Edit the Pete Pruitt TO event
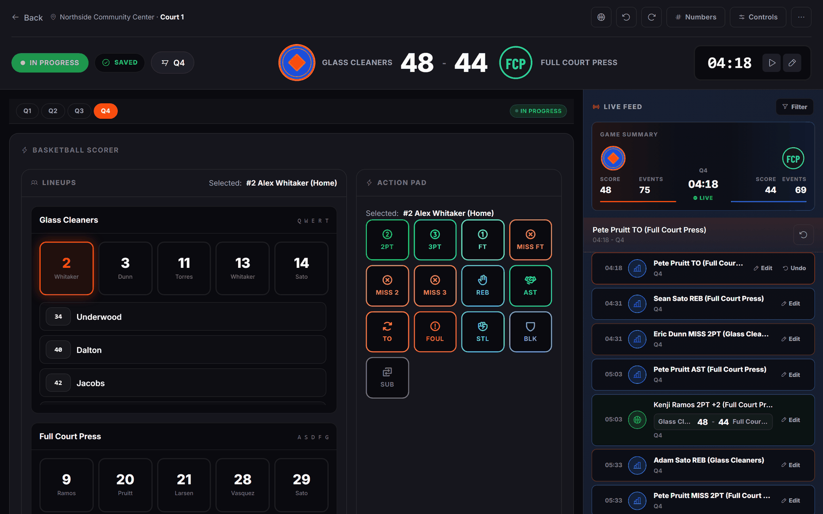The width and height of the screenshot is (823, 514). click(x=763, y=268)
